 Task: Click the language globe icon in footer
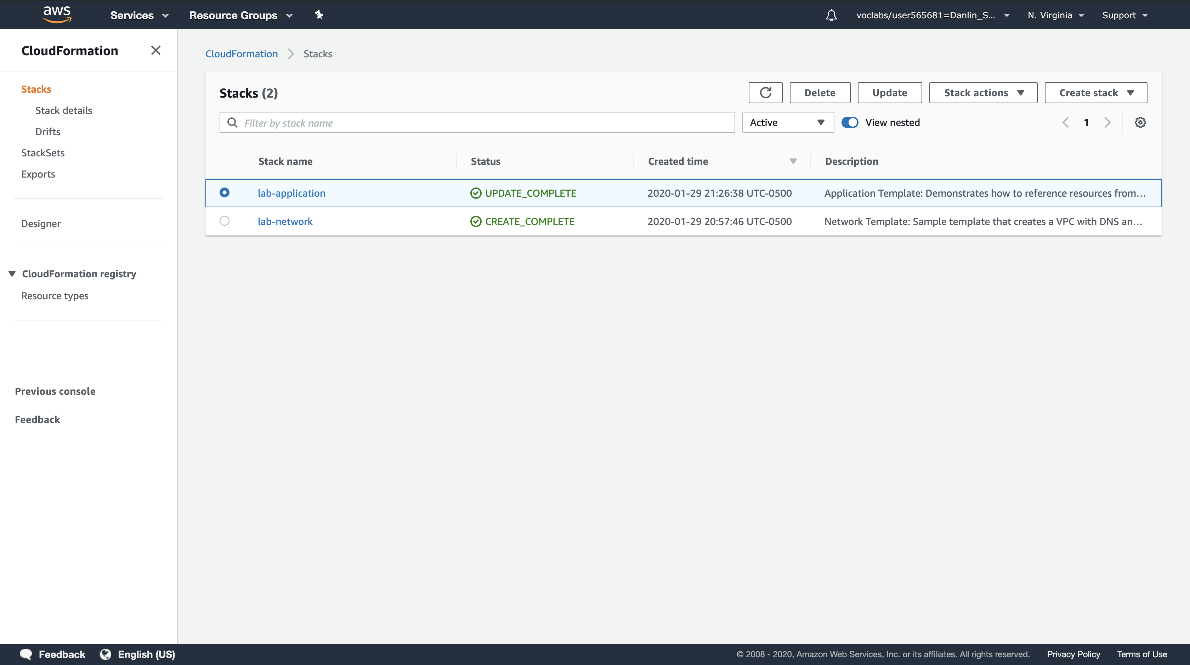pos(106,654)
